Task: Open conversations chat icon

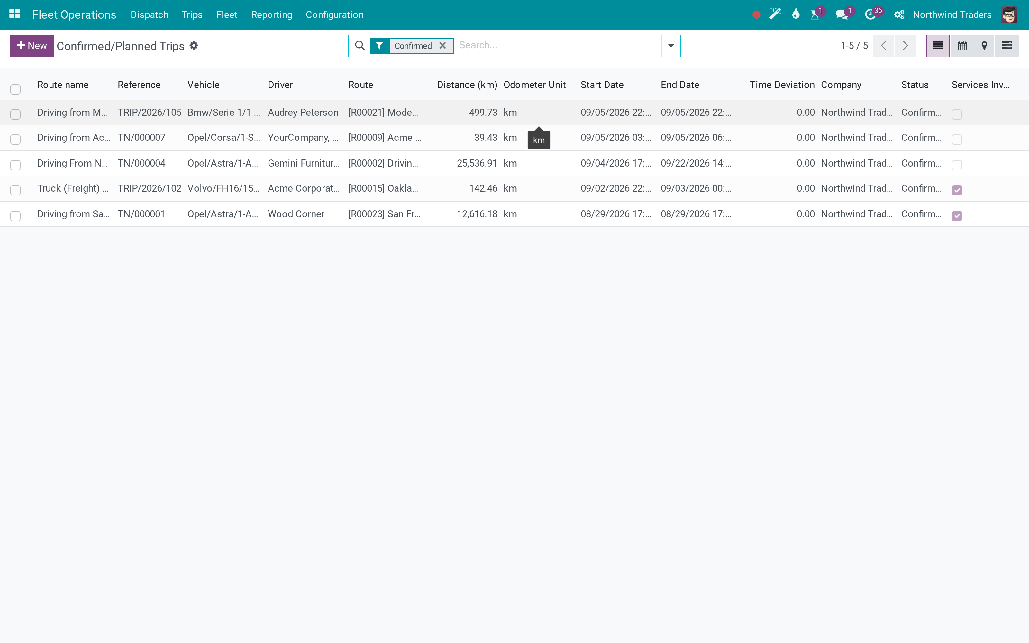Action: (x=842, y=15)
